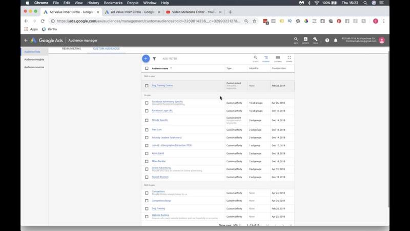Open the Job Ad - Videographer December 2018 link
Screen dimensions: 410x231
click(172, 145)
